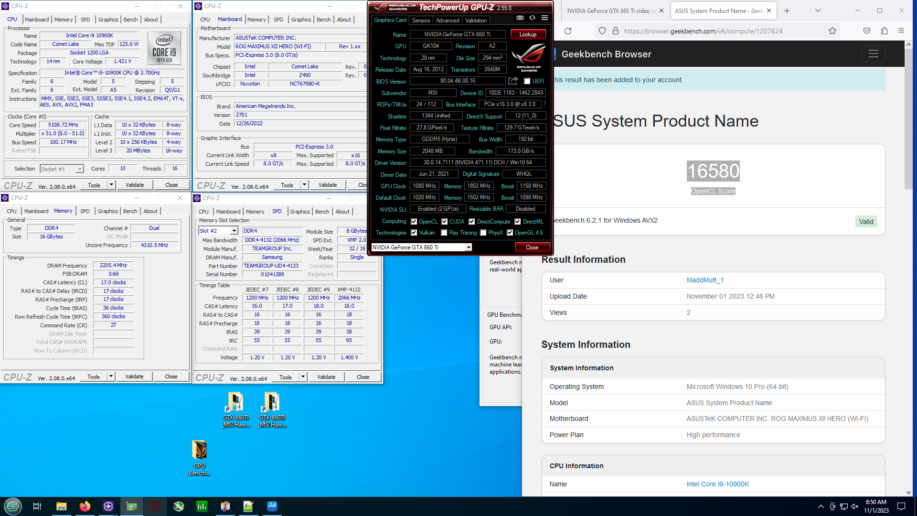Open the Start menu shell icon
This screenshot has height=516, width=917.
[x=13, y=506]
